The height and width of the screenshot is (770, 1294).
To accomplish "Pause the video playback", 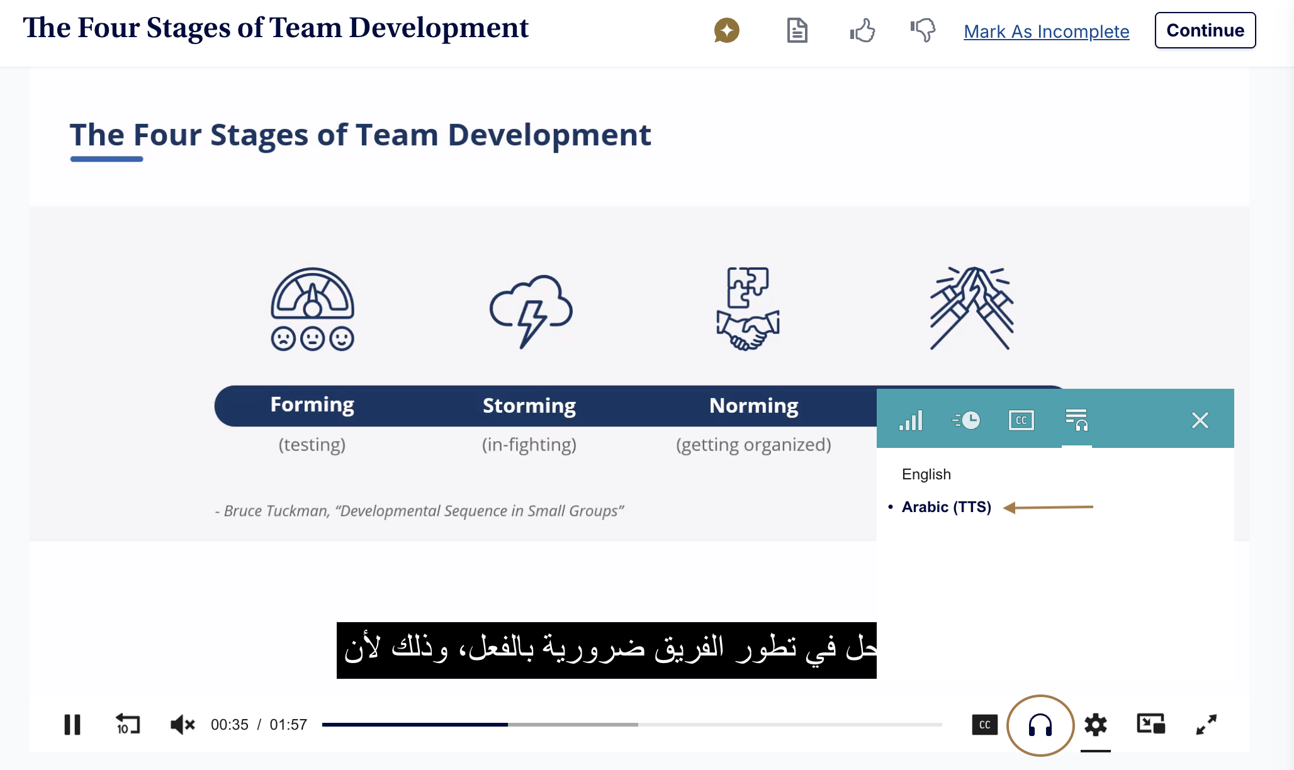I will (72, 725).
